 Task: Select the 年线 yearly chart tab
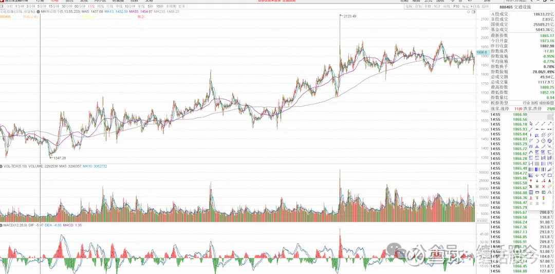click(142, 7)
